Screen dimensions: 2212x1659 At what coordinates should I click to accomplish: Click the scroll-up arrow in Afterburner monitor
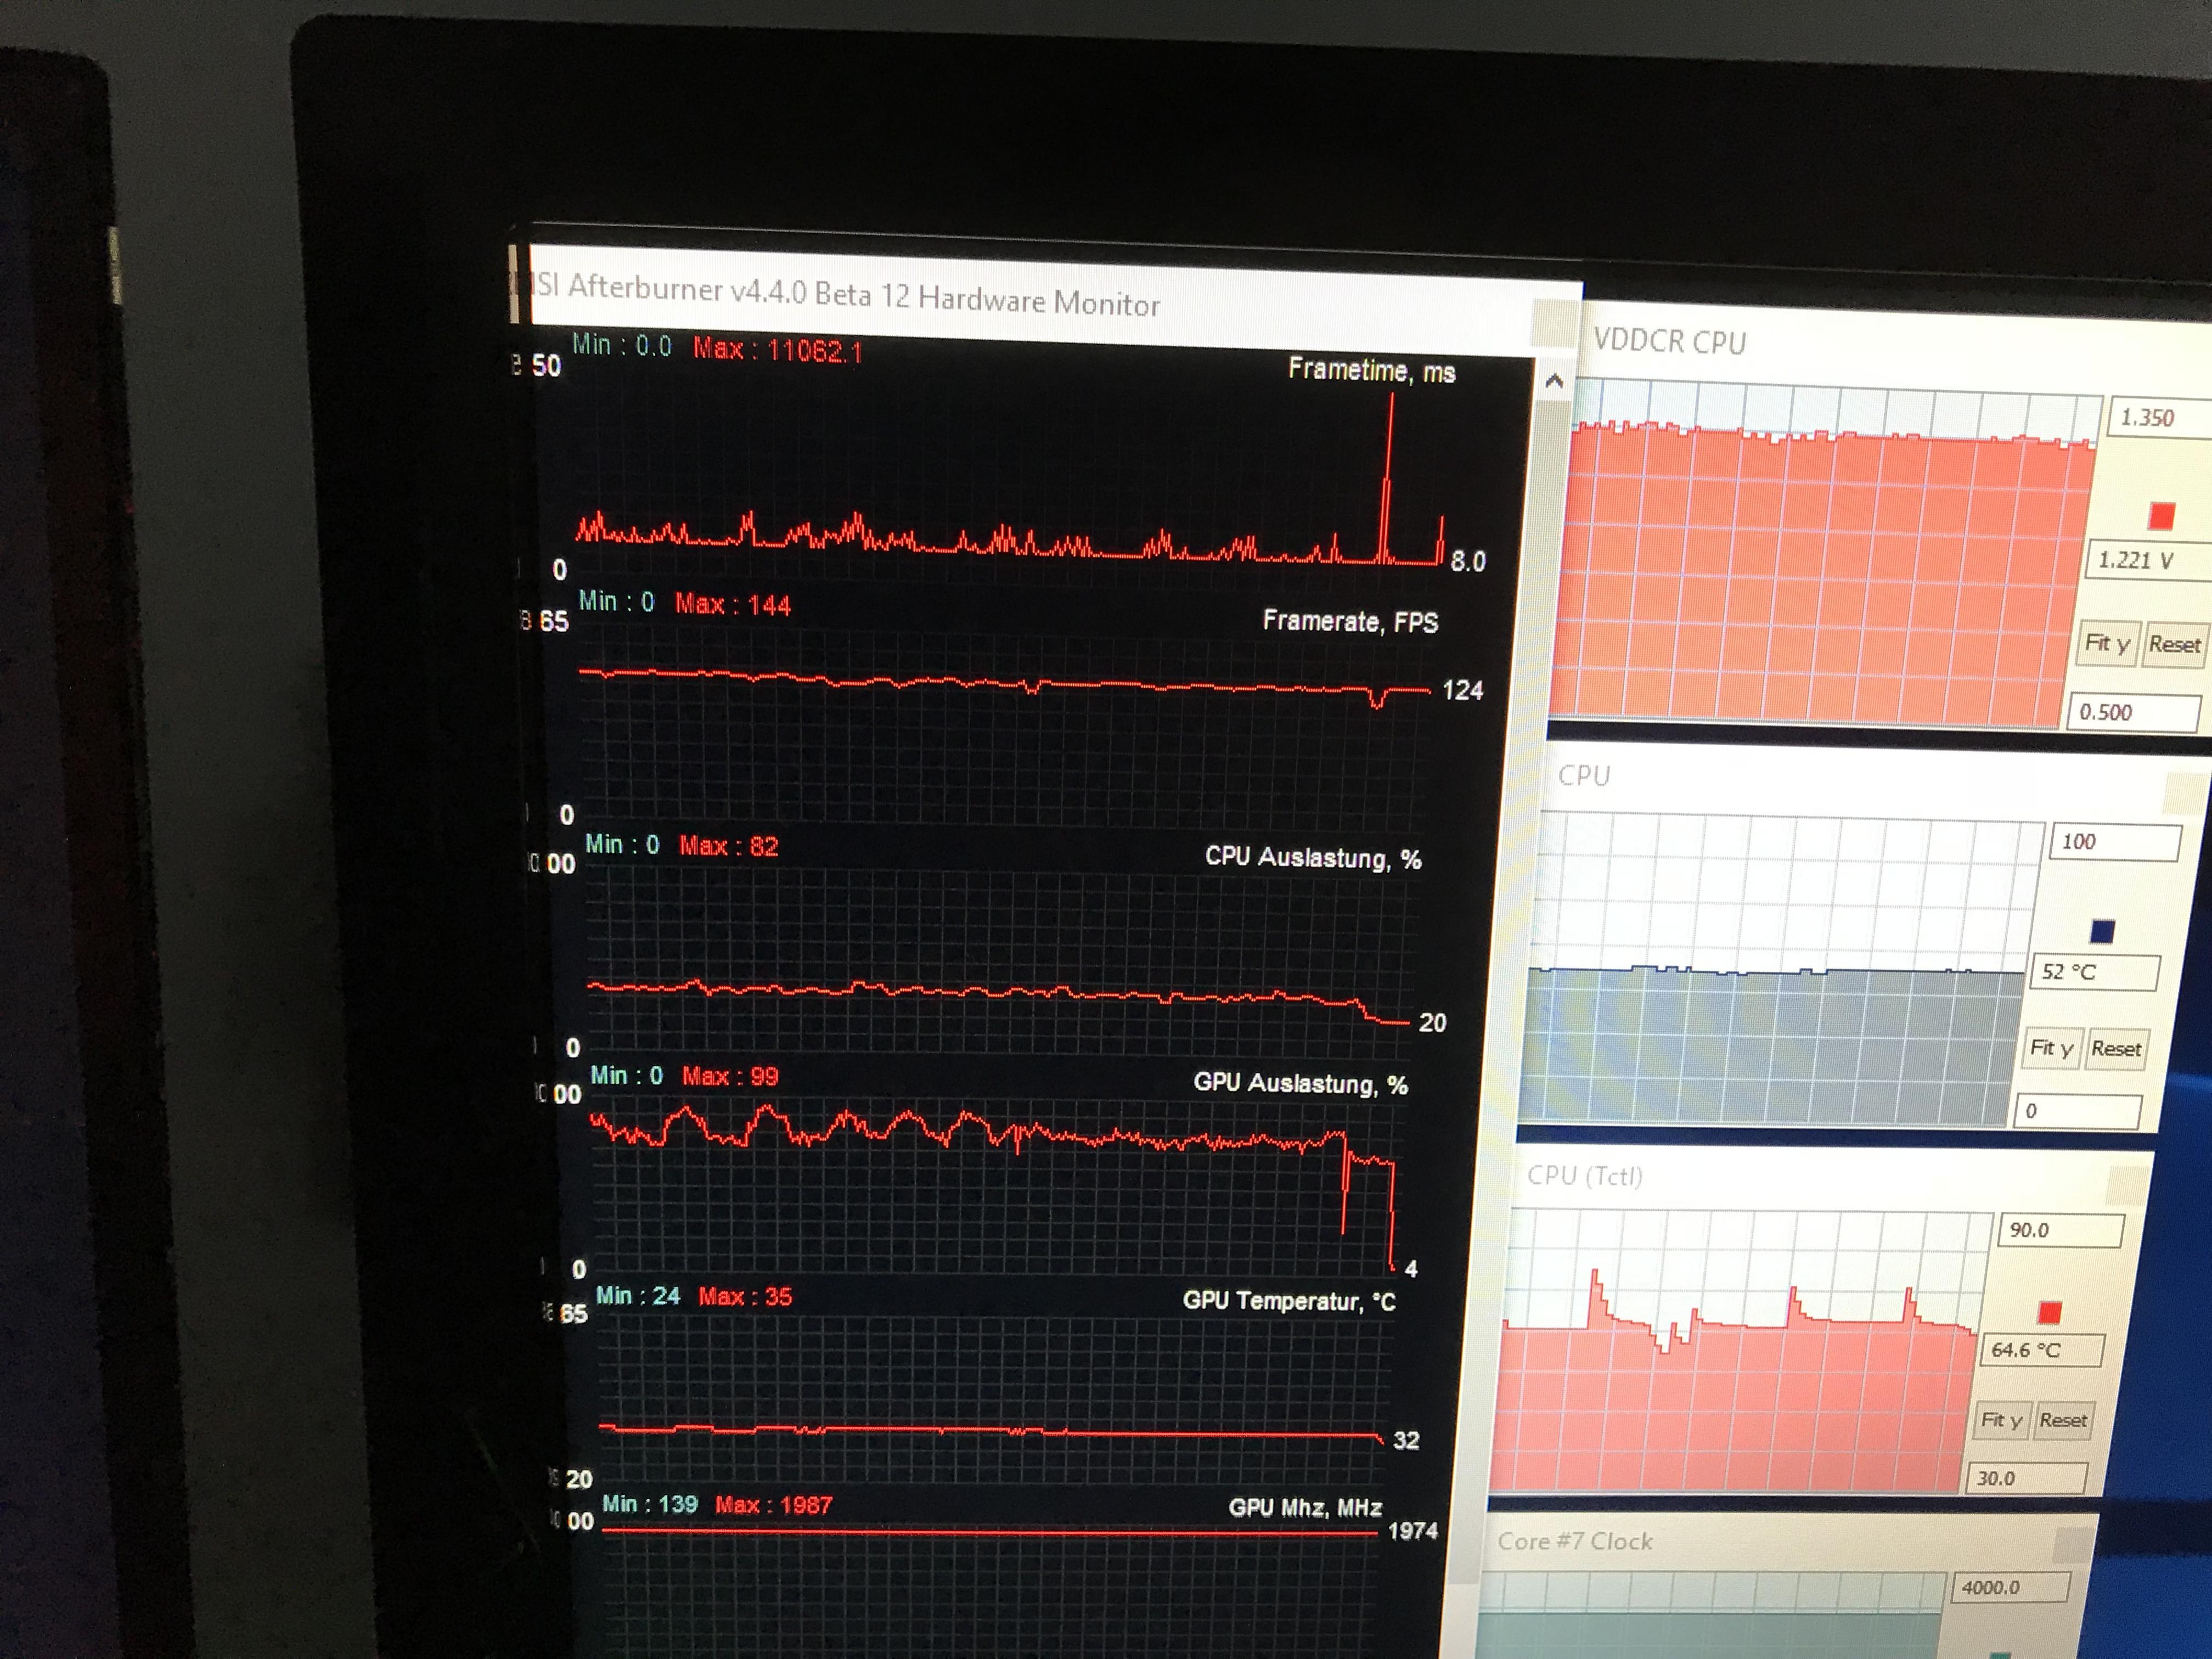click(x=1554, y=381)
